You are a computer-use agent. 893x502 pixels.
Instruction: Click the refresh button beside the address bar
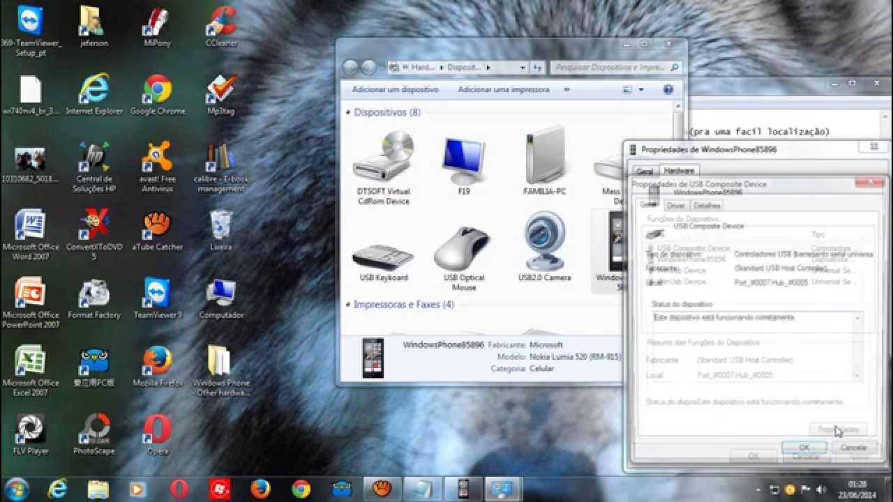point(537,68)
